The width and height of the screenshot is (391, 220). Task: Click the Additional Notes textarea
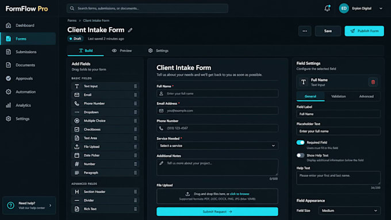click(217, 167)
